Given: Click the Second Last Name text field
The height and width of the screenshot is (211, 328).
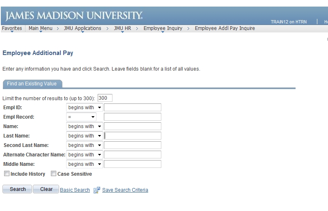Looking at the screenshot, I should (x=133, y=145).
